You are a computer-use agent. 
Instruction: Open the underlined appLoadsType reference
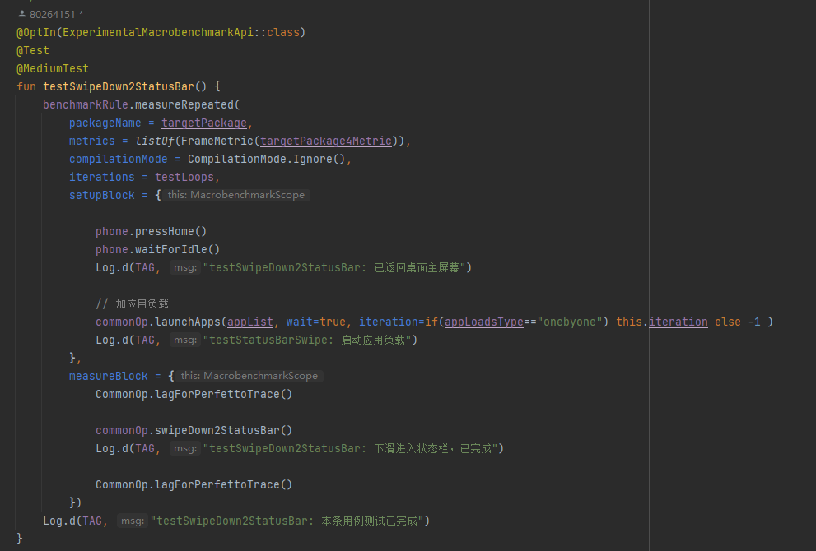pyautogui.click(x=483, y=322)
